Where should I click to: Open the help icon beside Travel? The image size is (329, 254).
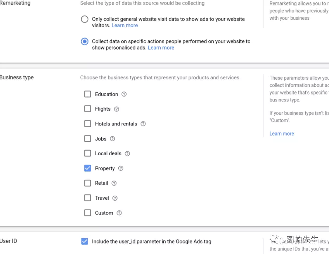tap(115, 198)
